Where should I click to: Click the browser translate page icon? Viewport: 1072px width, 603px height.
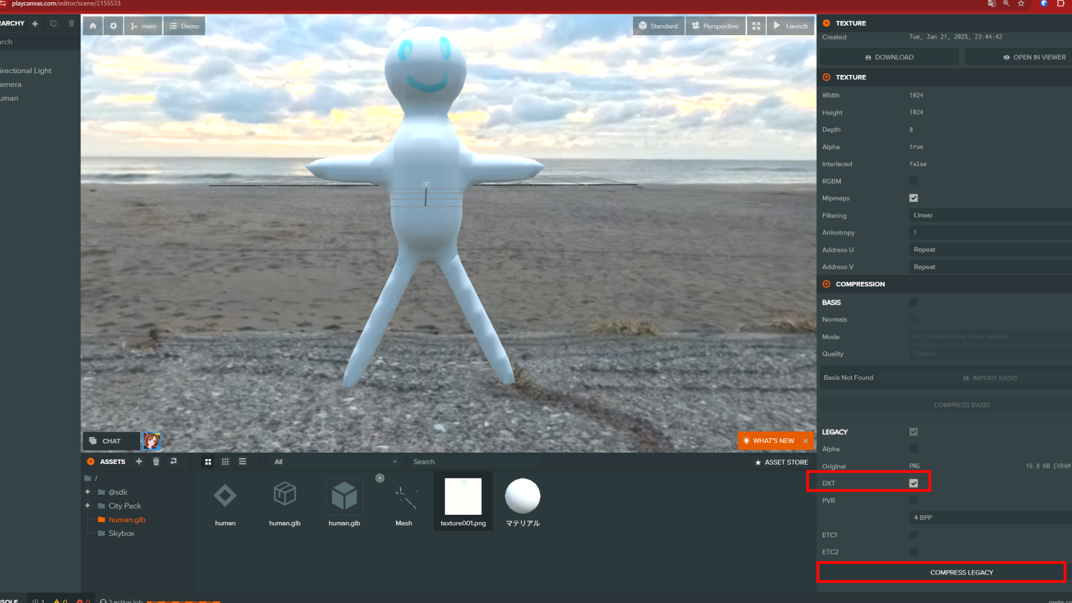(x=992, y=3)
